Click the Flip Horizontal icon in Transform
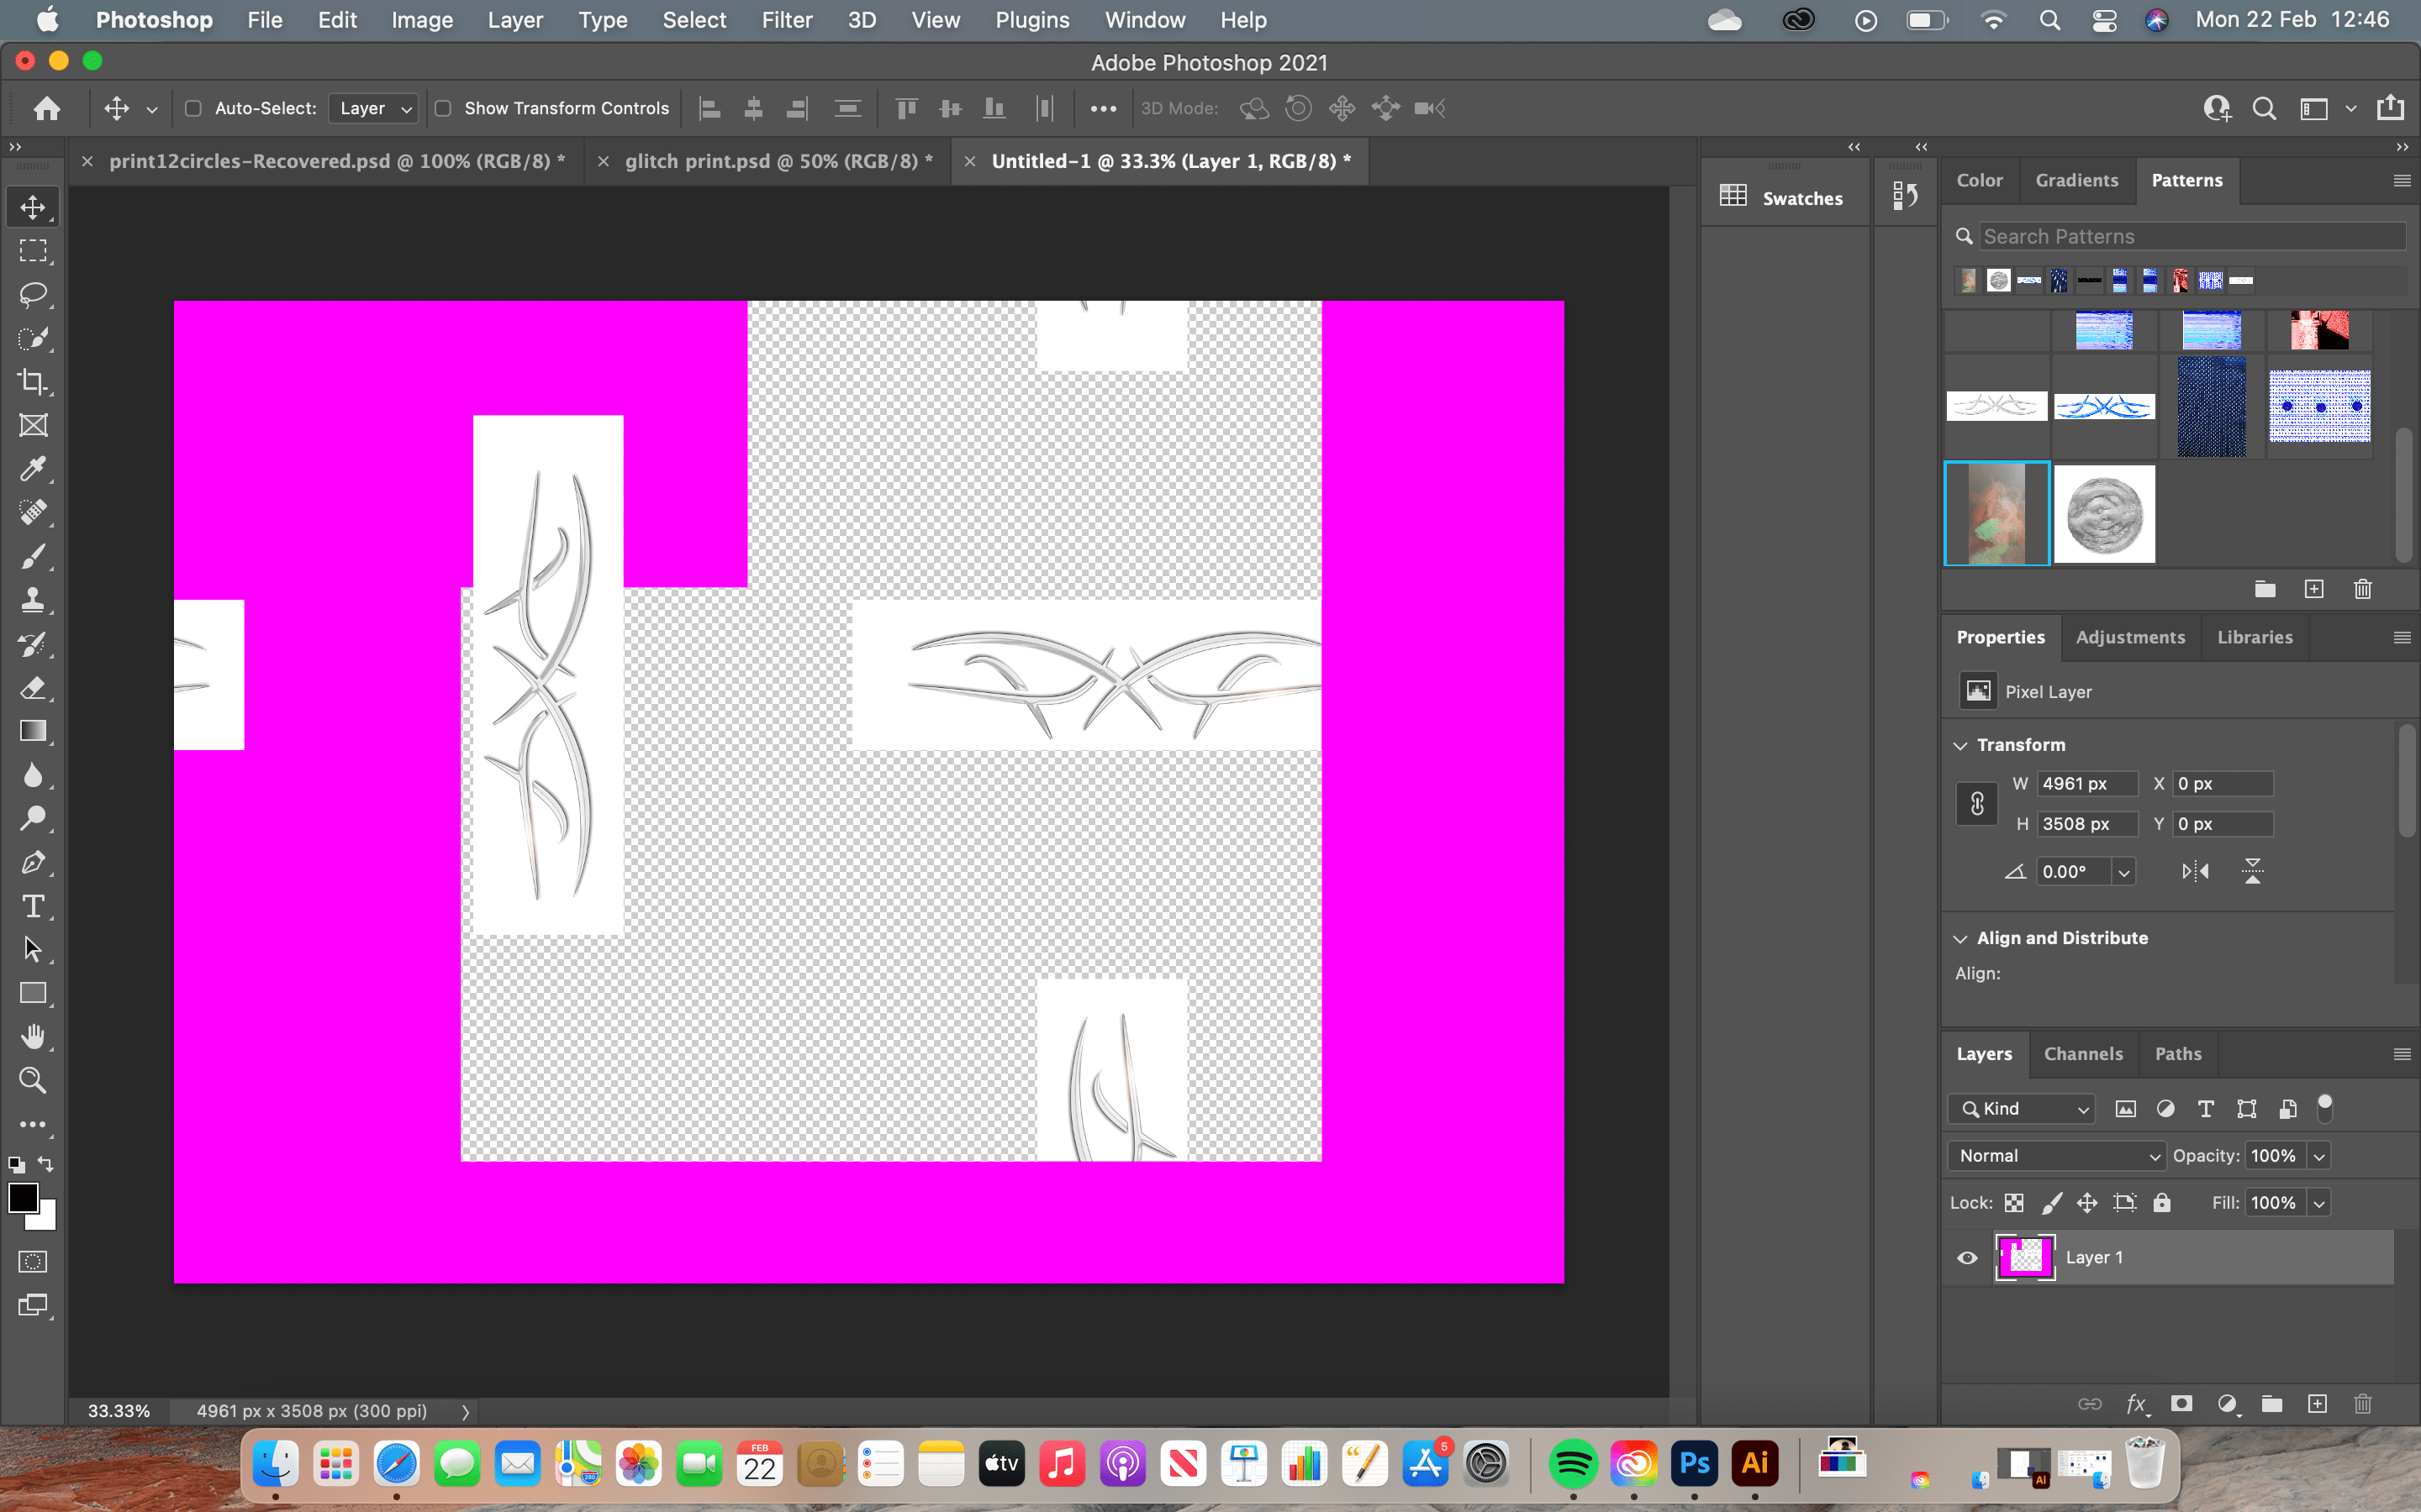This screenshot has height=1512, width=2421. [x=2195, y=871]
